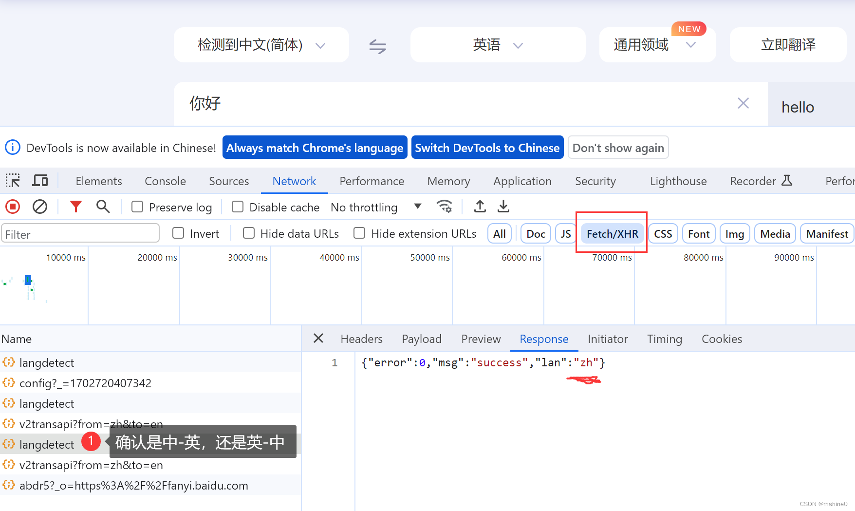Filter requests by Img type
Screen dimensions: 855x511
coord(735,234)
